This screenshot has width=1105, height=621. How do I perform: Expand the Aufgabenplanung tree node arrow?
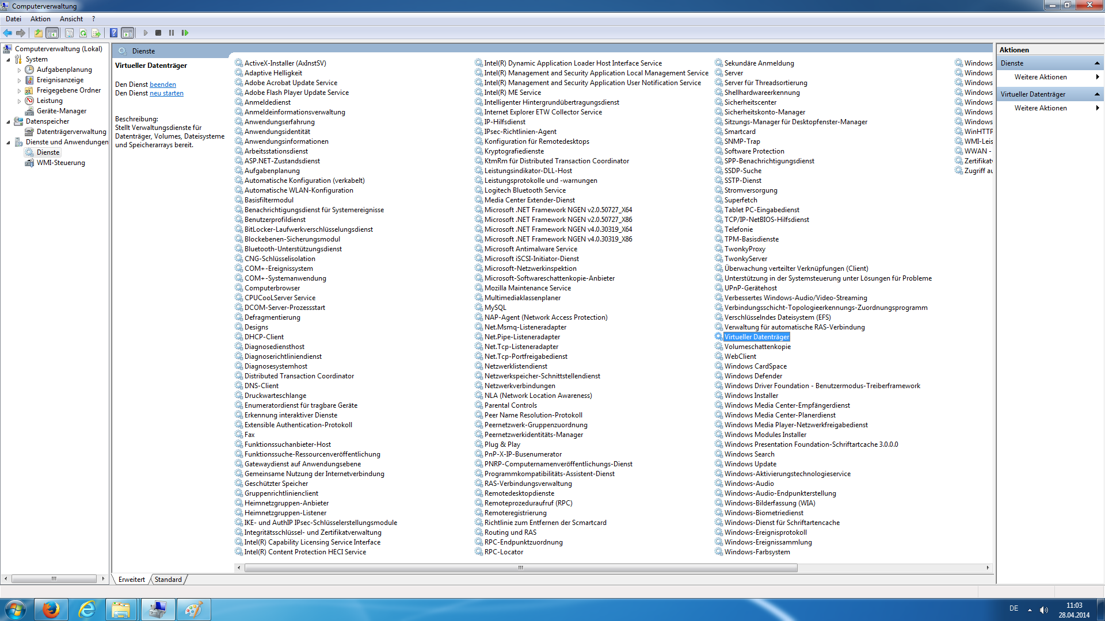tap(19, 70)
